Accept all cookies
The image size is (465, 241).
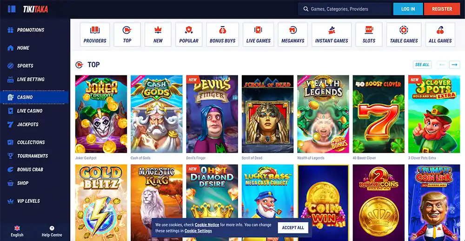(x=293, y=228)
